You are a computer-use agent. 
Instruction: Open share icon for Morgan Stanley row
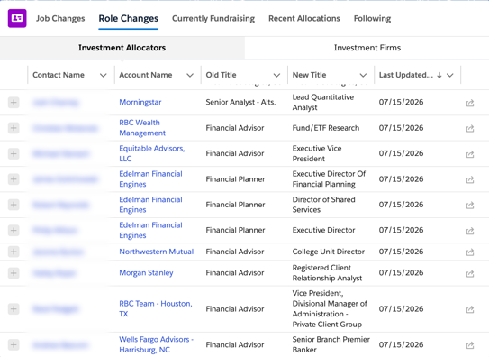pyautogui.click(x=470, y=274)
